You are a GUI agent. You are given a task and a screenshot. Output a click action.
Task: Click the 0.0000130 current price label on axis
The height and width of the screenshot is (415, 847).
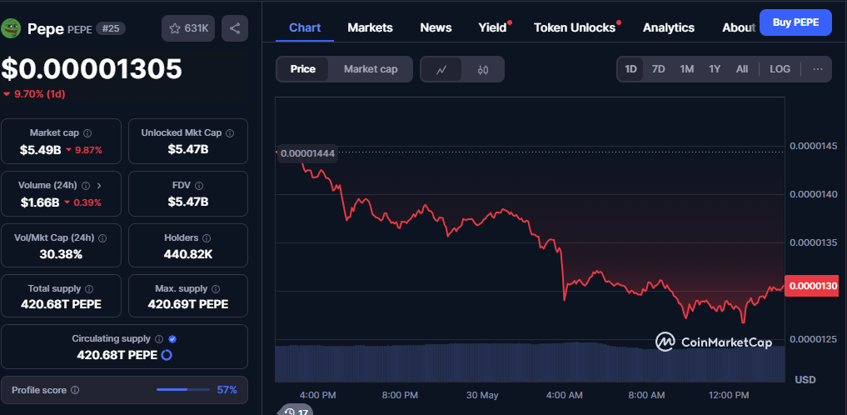pyautogui.click(x=811, y=285)
